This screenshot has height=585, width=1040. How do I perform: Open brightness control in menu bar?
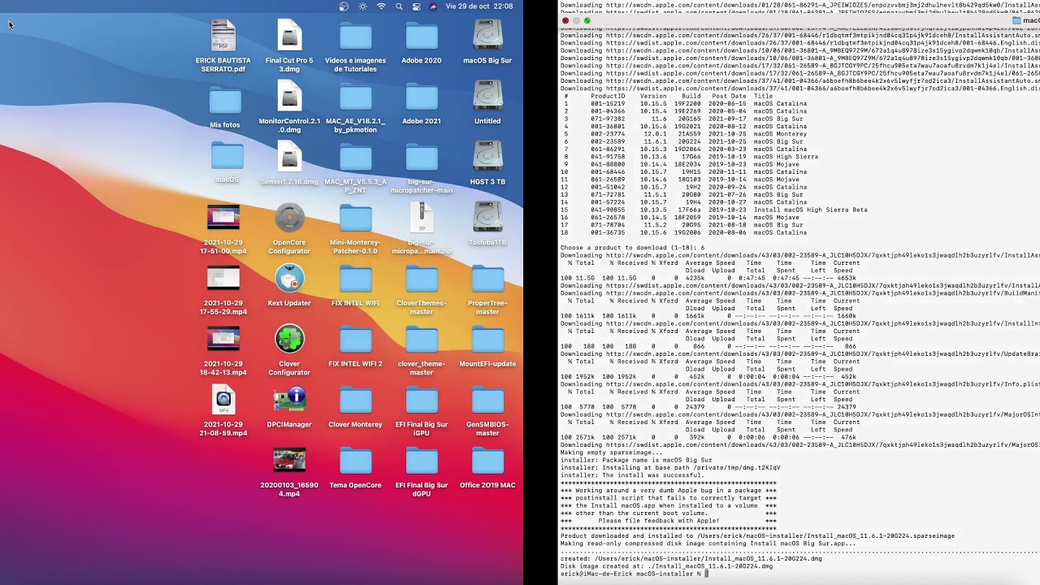[362, 6]
